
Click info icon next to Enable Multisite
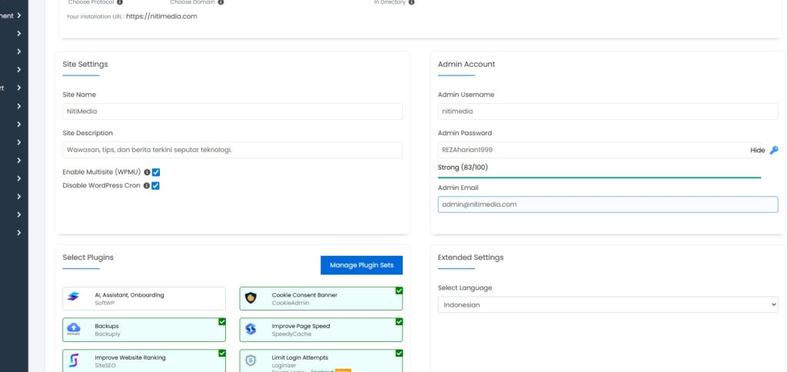pos(147,172)
